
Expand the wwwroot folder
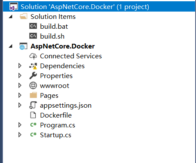tap(20, 85)
